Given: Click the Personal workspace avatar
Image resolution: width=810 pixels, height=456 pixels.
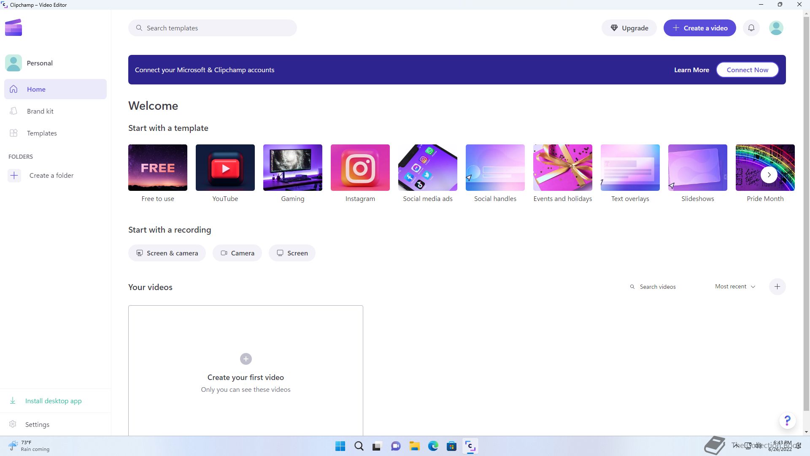Looking at the screenshot, I should tap(13, 63).
